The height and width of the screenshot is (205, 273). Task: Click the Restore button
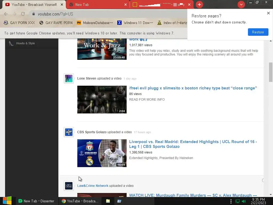(258, 32)
